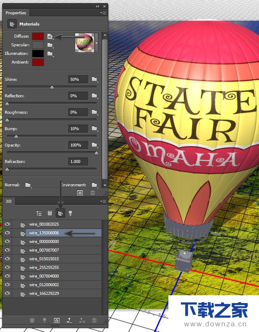259x332 pixels.
Task: Click the add-light bulb icon in the 3D panel footer
Action: pos(44,320)
